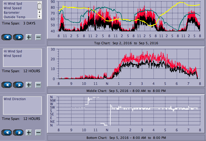
Task: Select Wind Direction in the bottom chart list
Action: [15, 99]
